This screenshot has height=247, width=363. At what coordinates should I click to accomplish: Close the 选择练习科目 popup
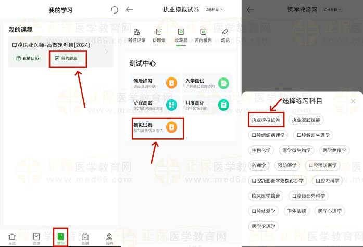[353, 101]
